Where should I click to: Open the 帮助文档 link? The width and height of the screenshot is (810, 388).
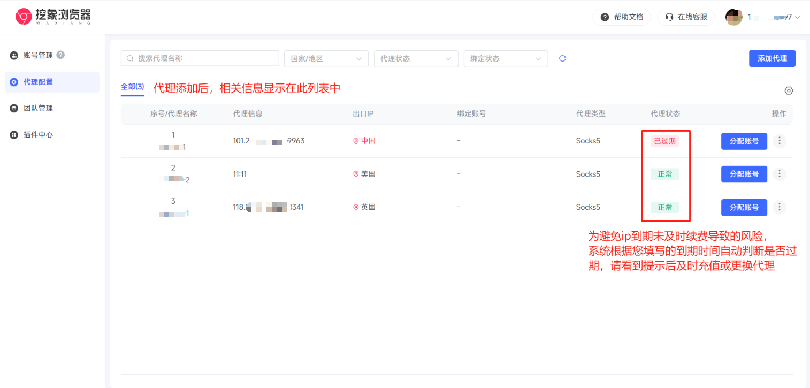pos(622,17)
